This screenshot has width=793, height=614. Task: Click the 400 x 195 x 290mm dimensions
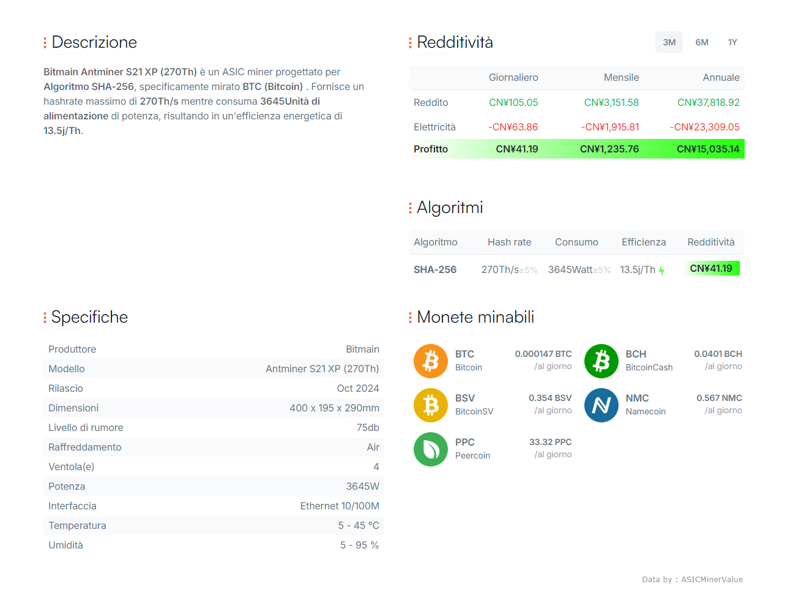335,408
